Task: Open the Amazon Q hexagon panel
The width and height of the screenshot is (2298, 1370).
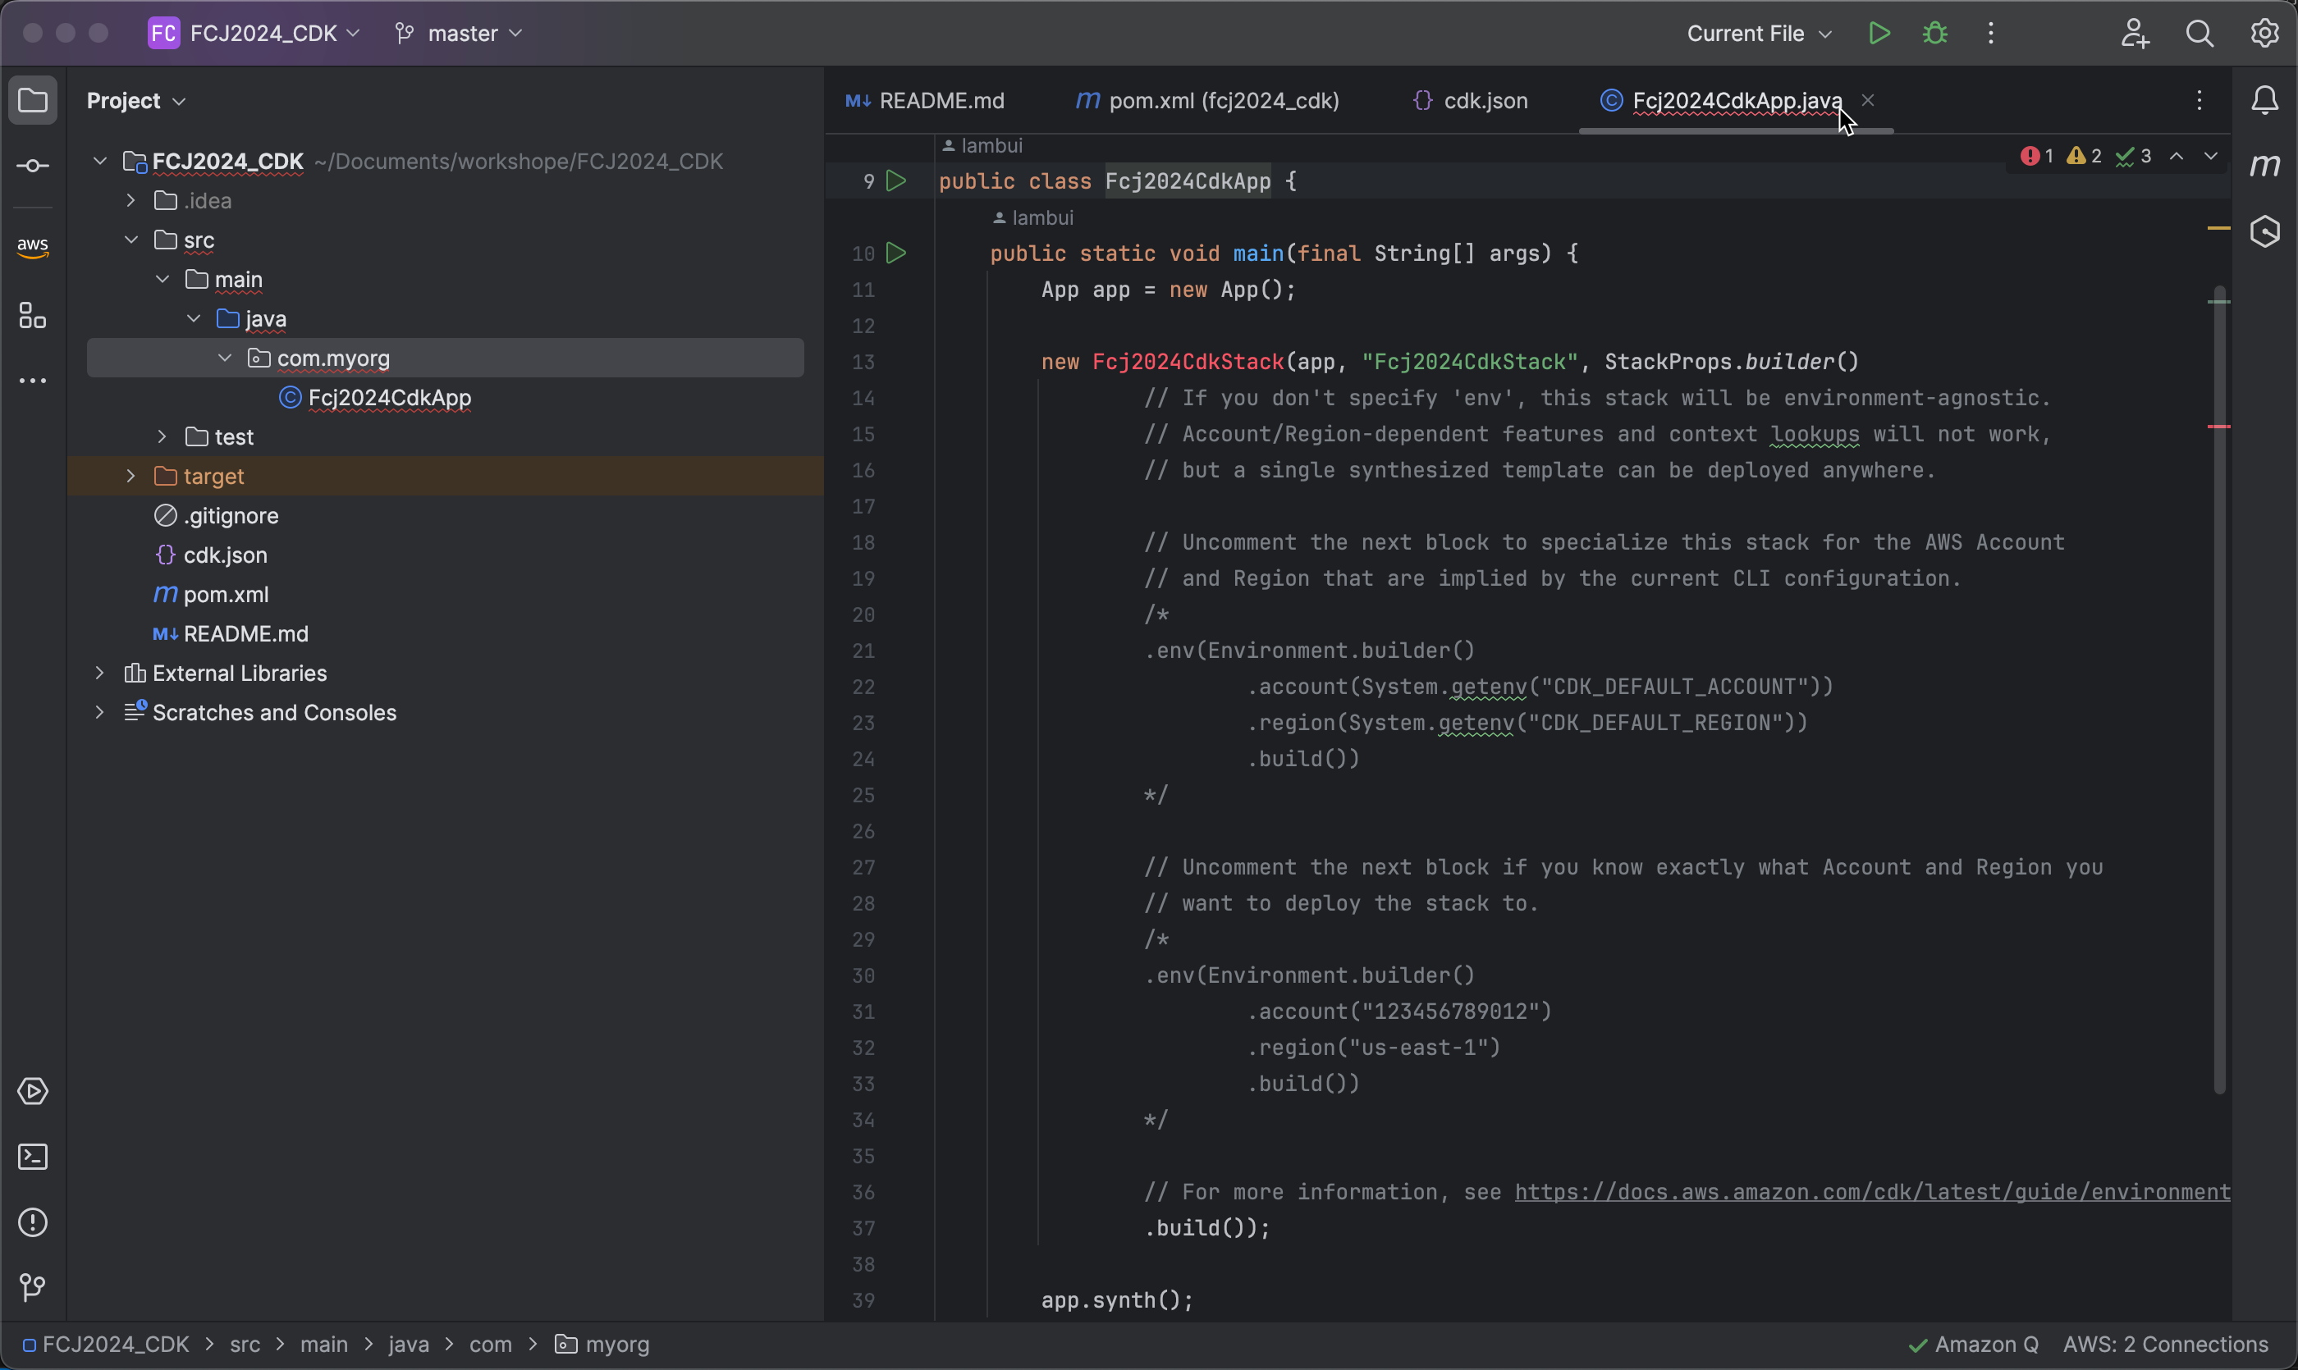Action: pyautogui.click(x=2264, y=231)
